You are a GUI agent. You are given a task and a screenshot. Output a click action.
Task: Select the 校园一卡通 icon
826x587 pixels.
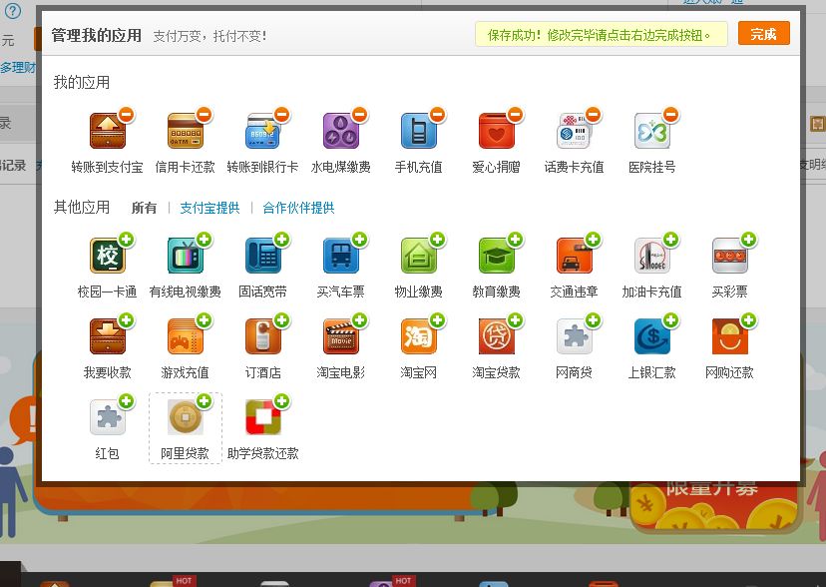(108, 256)
